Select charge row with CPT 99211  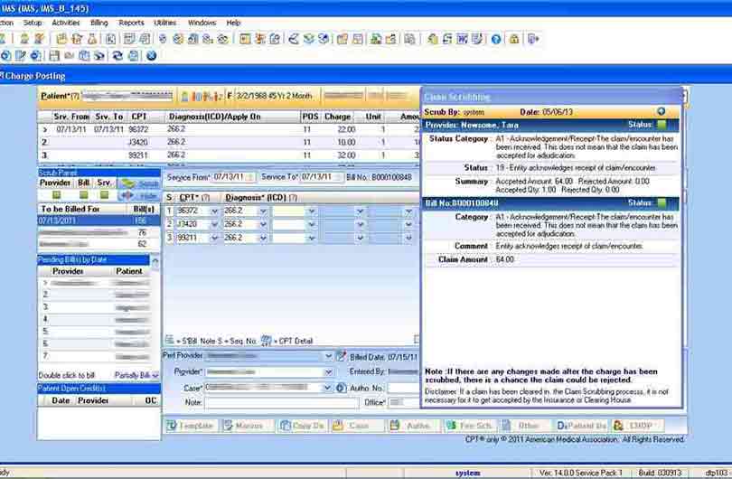(x=229, y=155)
